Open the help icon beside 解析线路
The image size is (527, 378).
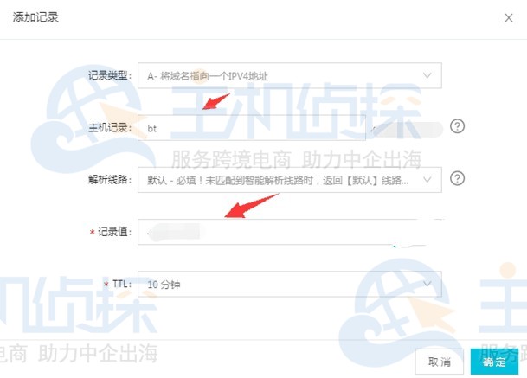[x=457, y=178]
